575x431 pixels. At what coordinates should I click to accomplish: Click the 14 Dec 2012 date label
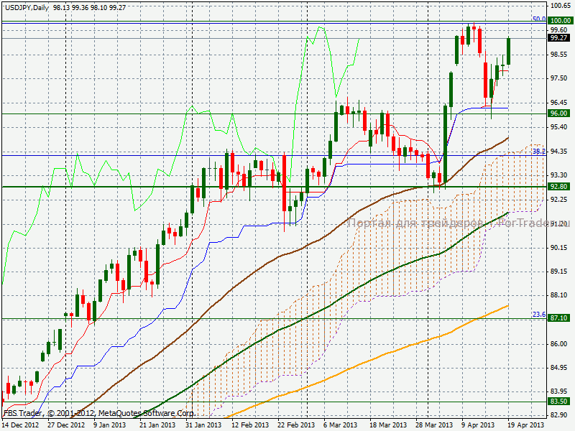(x=19, y=425)
